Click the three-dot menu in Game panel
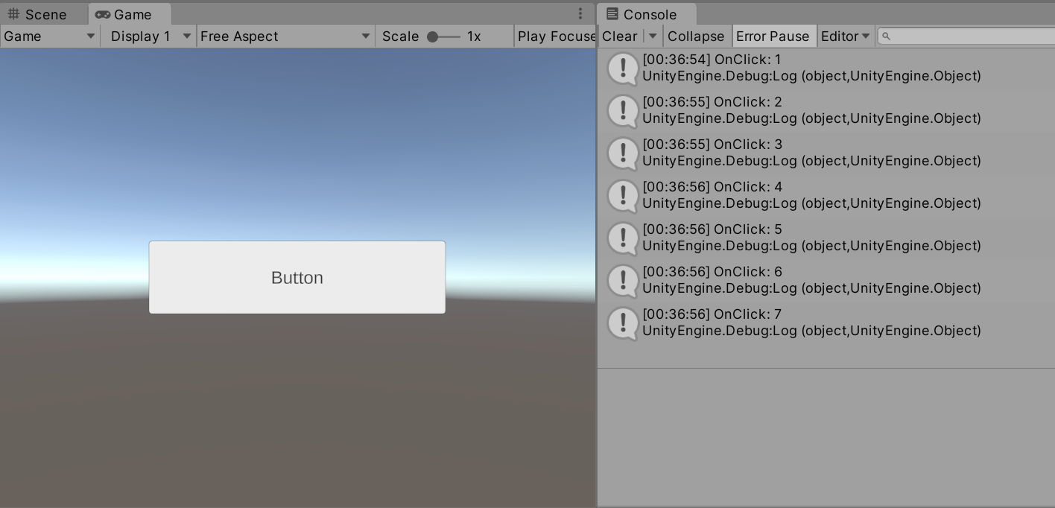Viewport: 1055px width, 508px height. (580, 14)
